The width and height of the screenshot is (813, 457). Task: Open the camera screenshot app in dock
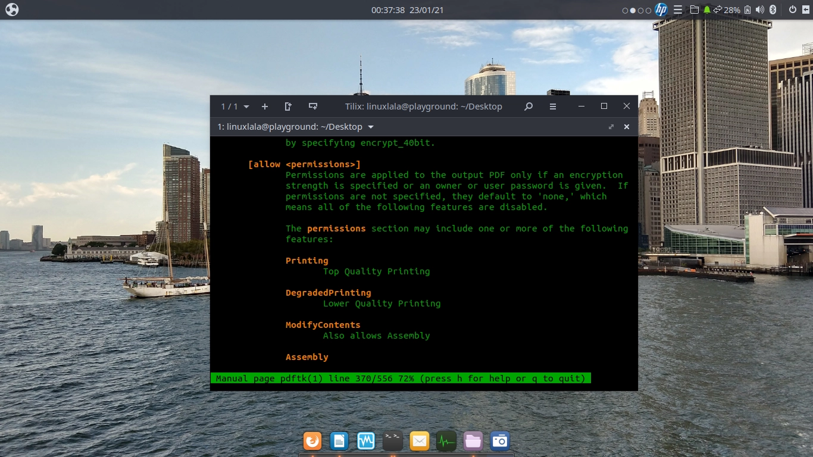pyautogui.click(x=500, y=441)
